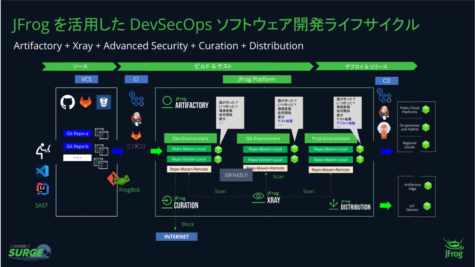Click the JFrog logo in bottom-right corner
The height and width of the screenshot is (267, 475).
(453, 248)
